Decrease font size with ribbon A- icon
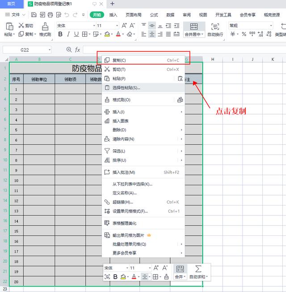The width and height of the screenshot is (286, 292). click(132, 25)
